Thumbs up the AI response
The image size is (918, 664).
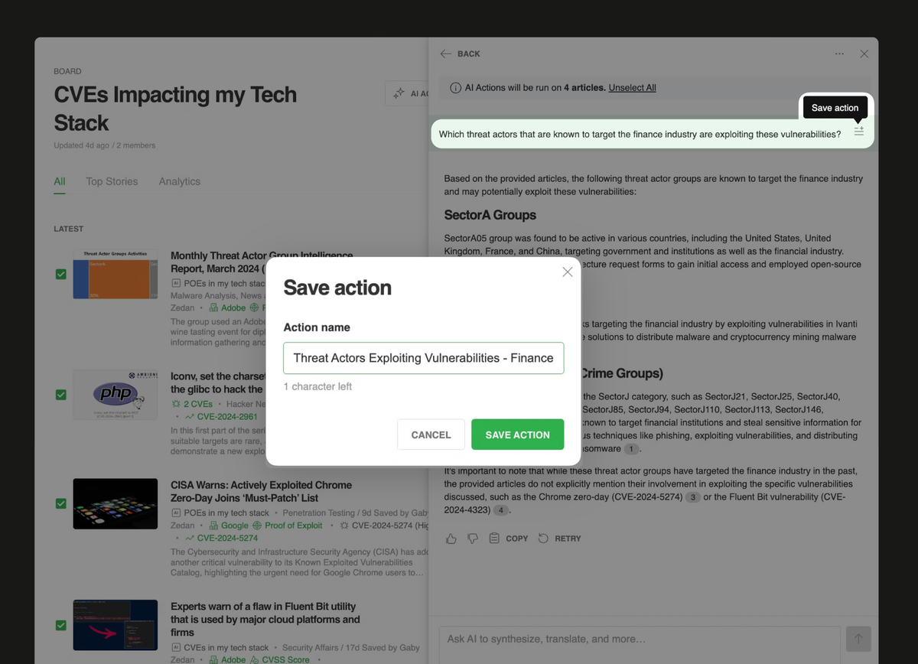tap(451, 539)
